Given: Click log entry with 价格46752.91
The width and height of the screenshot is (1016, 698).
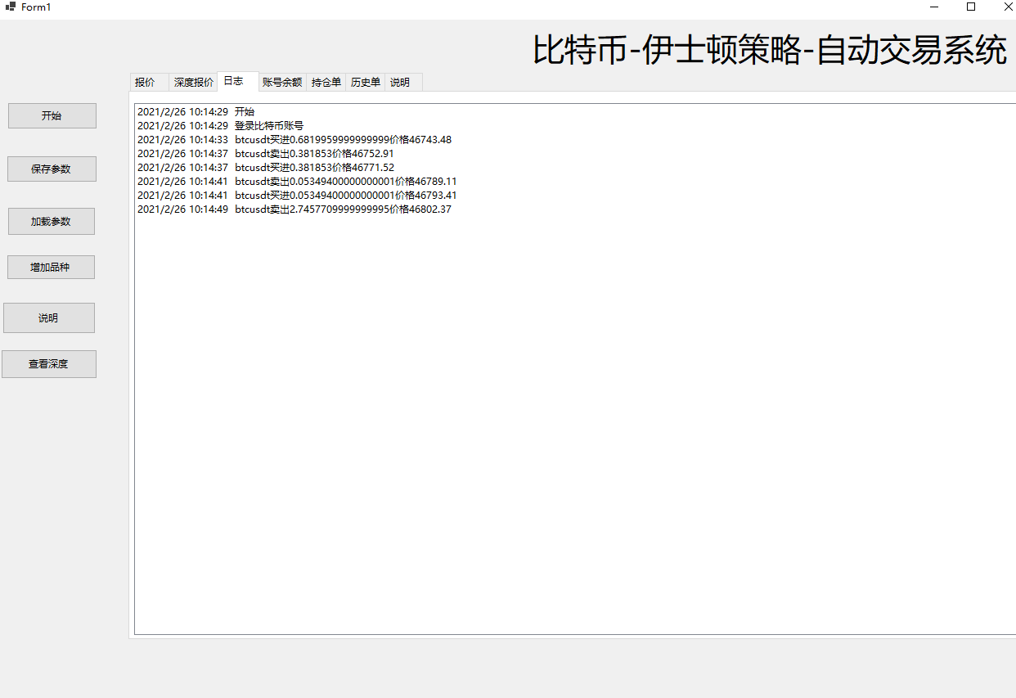Looking at the screenshot, I should point(266,154).
